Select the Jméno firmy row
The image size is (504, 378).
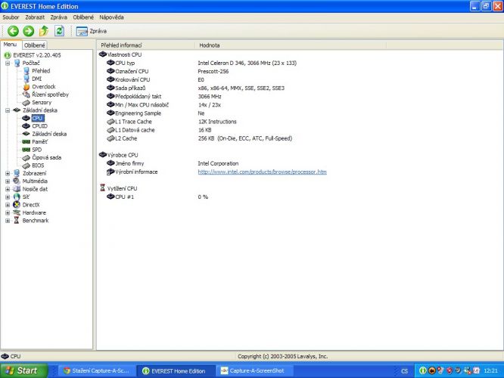[173, 164]
